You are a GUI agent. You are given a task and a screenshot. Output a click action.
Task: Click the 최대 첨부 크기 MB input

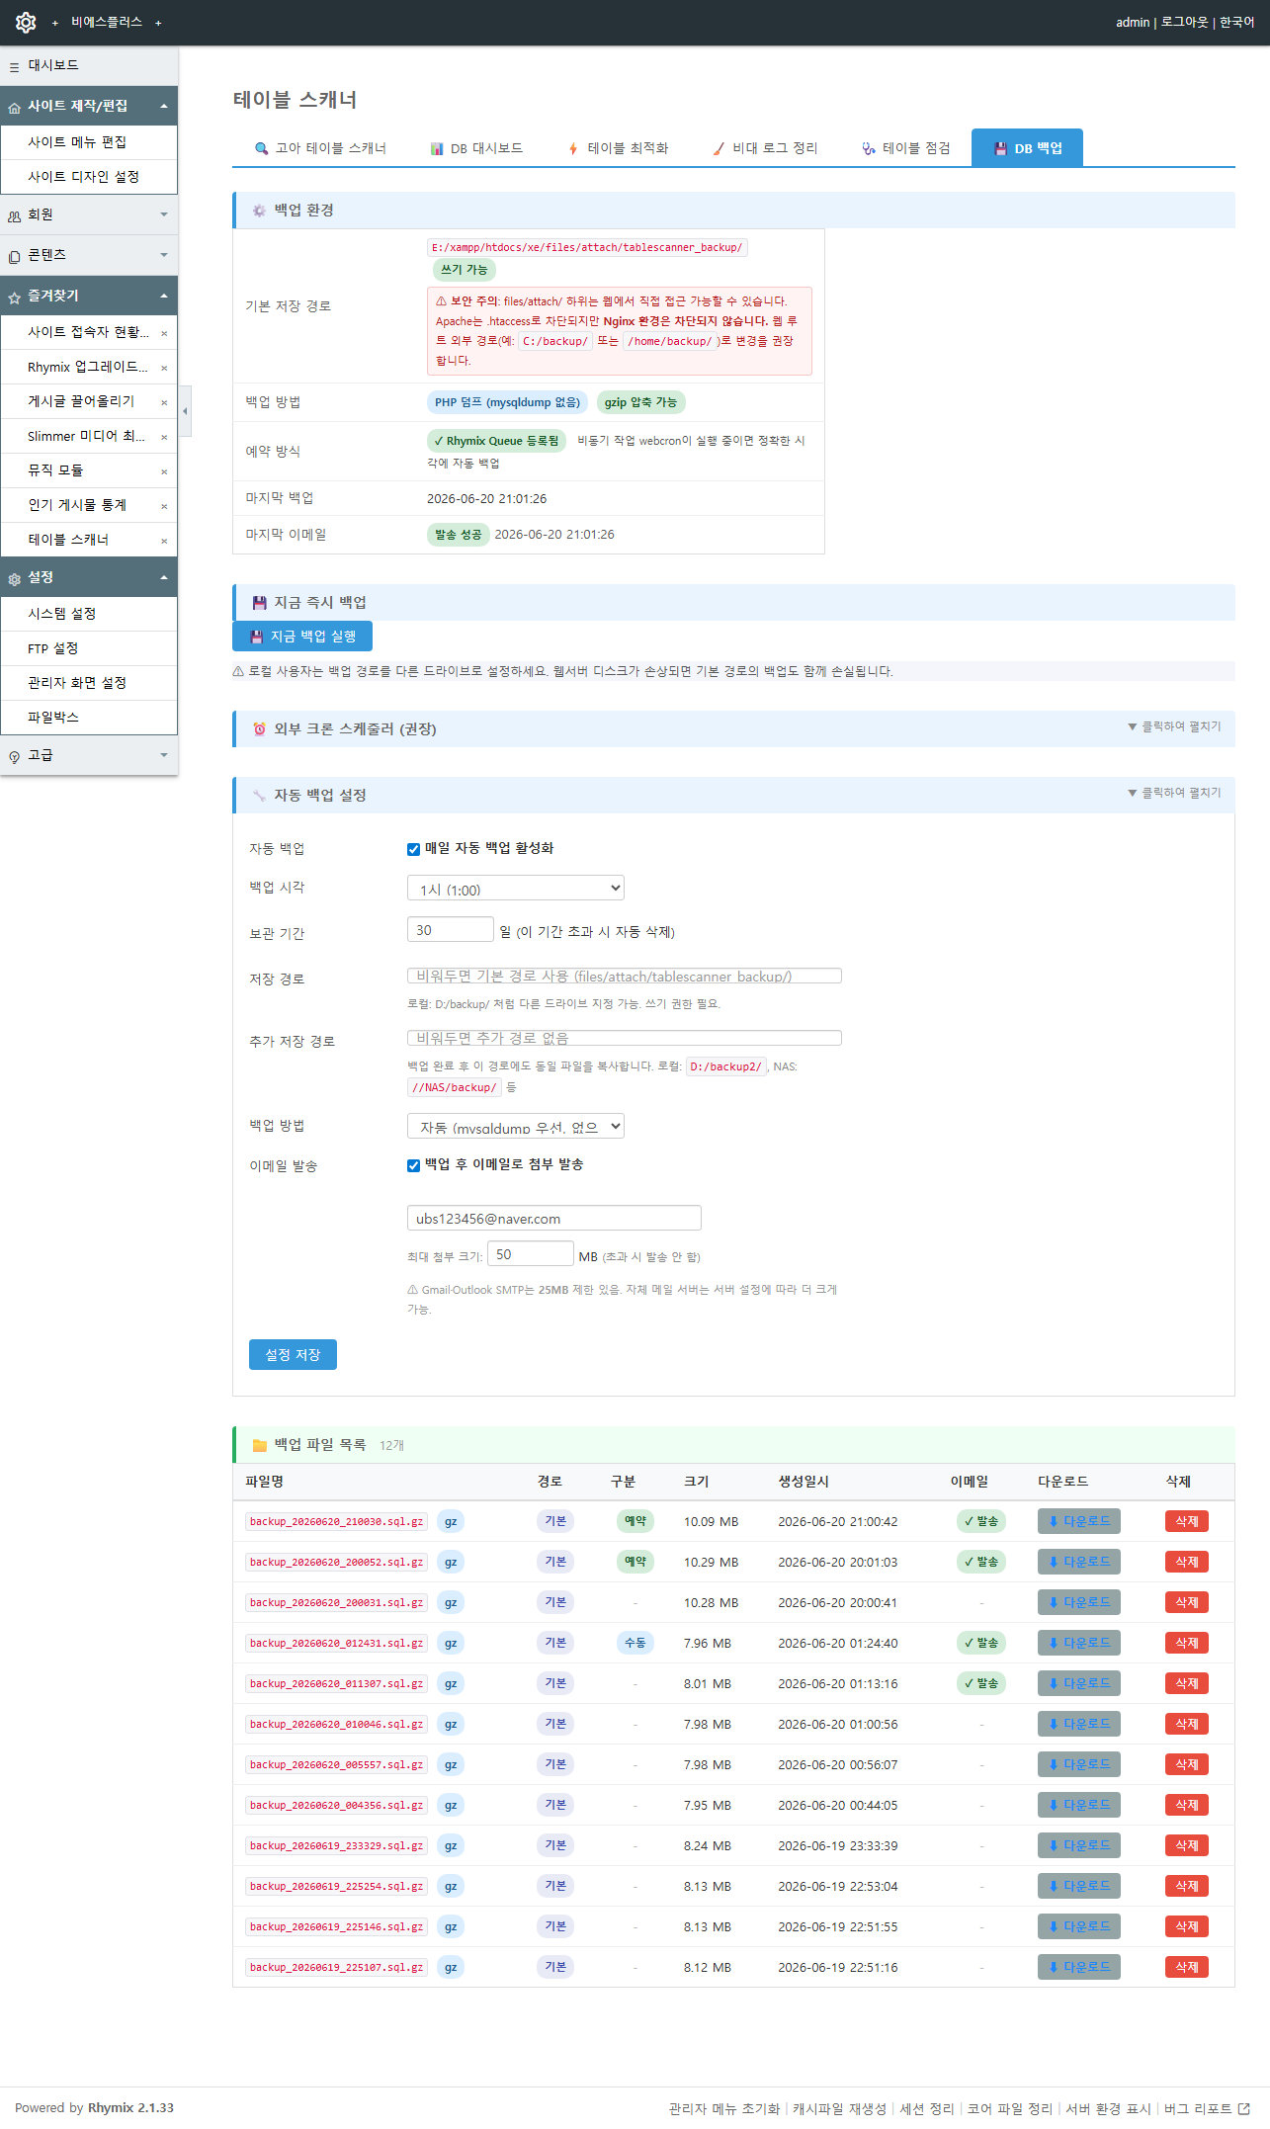click(x=531, y=1253)
